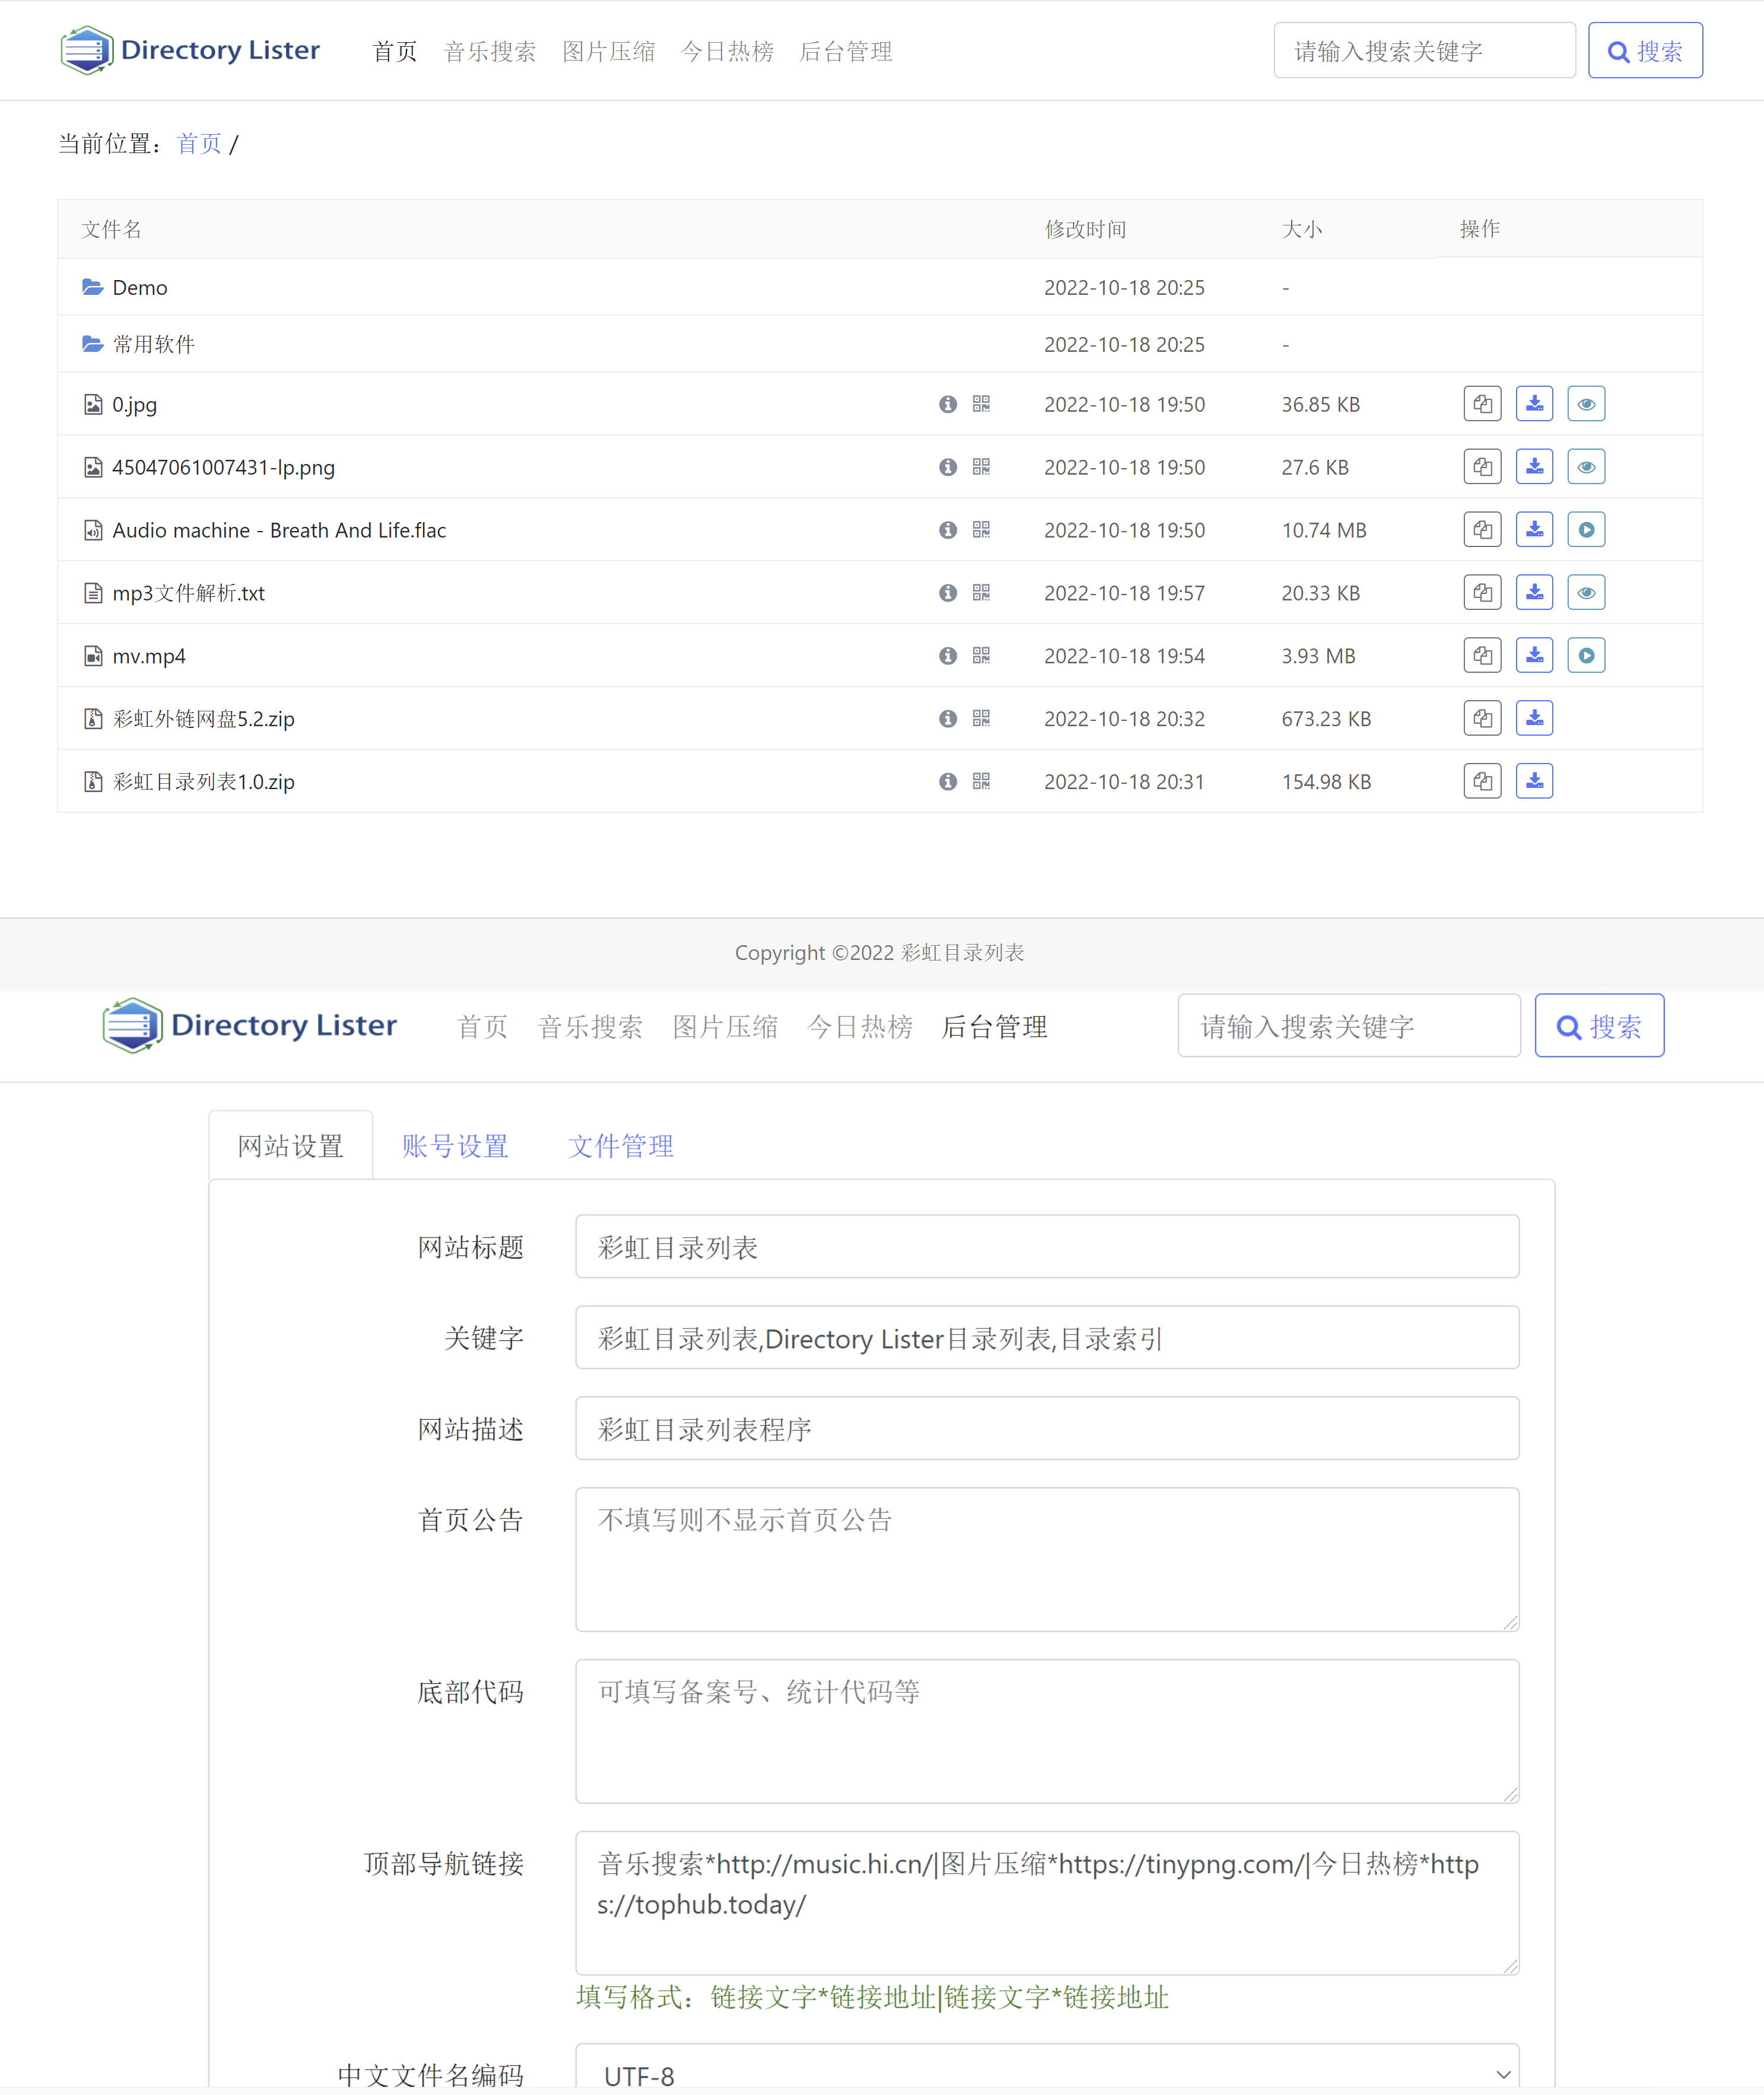
Task: Open 后台管理 in the top navigation
Action: point(846,52)
